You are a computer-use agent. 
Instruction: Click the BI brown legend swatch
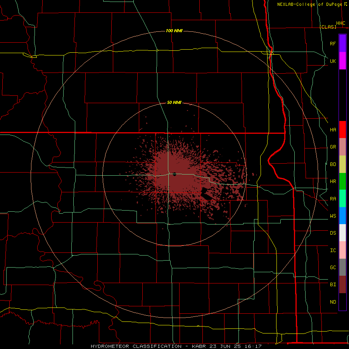342,285
